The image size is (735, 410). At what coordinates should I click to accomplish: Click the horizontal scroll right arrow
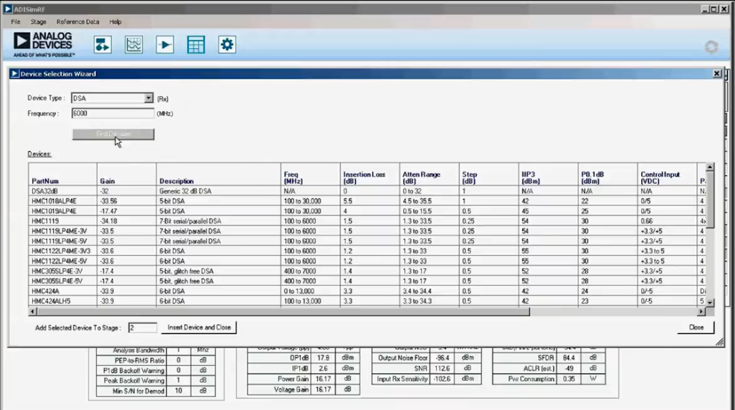click(701, 311)
